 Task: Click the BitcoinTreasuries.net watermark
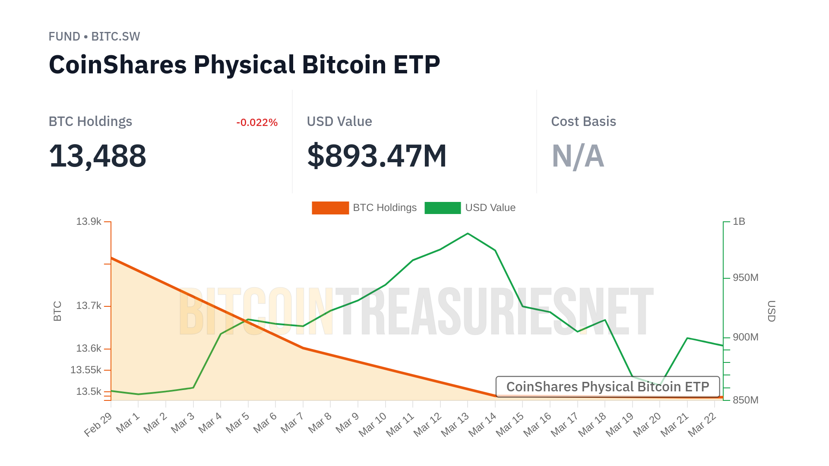[x=416, y=312]
